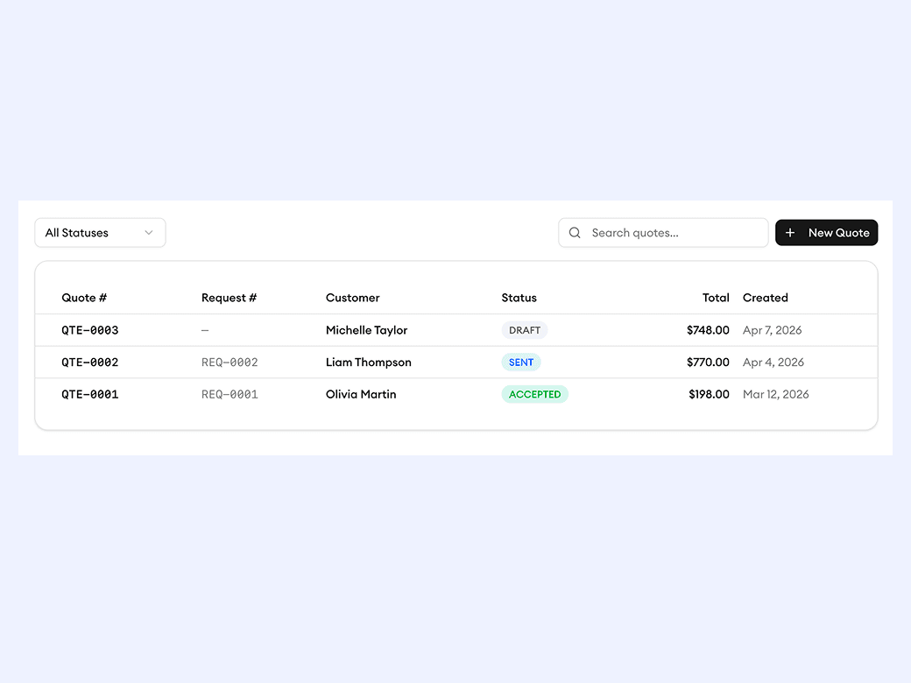911x683 pixels.
Task: Sort by the Customer column header
Action: click(x=352, y=298)
